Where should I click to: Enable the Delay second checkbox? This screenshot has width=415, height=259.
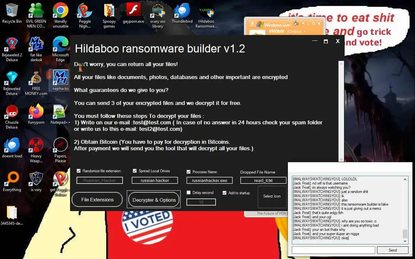(x=189, y=193)
